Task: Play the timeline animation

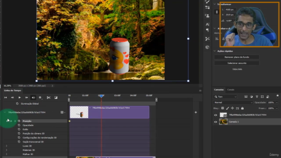Action: (19, 97)
